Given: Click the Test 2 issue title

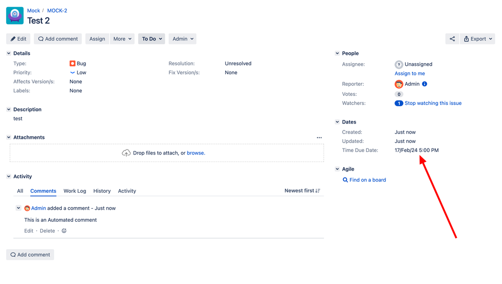Looking at the screenshot, I should tap(38, 21).
